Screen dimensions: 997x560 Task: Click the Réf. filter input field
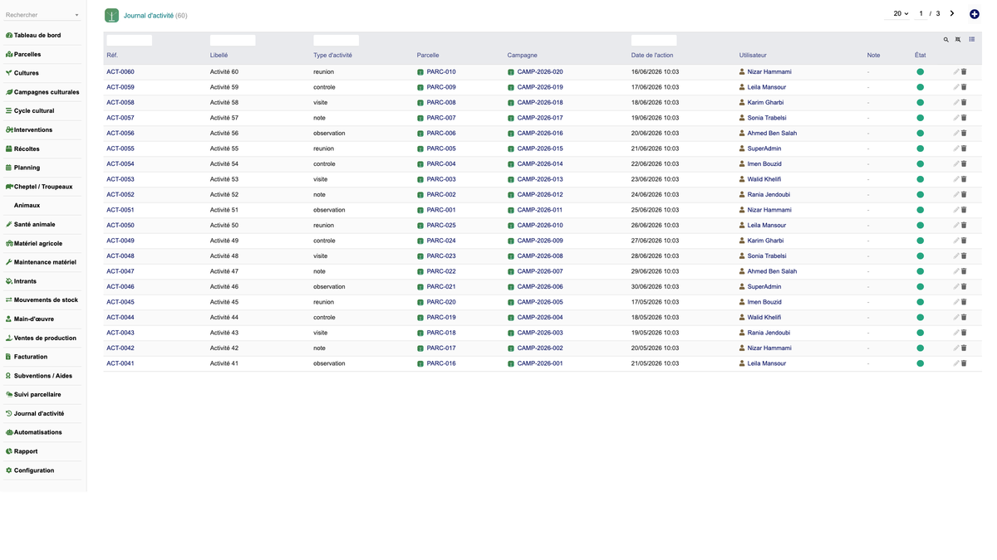coord(130,40)
